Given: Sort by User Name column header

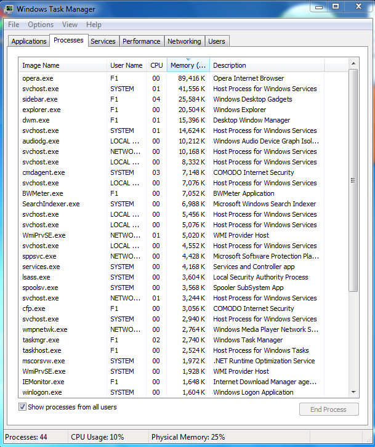Looking at the screenshot, I should (126, 65).
